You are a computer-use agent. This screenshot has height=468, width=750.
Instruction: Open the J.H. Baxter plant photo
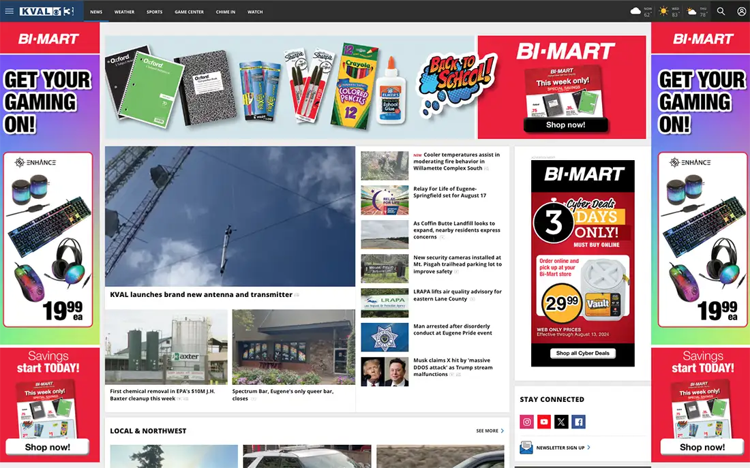(x=166, y=347)
